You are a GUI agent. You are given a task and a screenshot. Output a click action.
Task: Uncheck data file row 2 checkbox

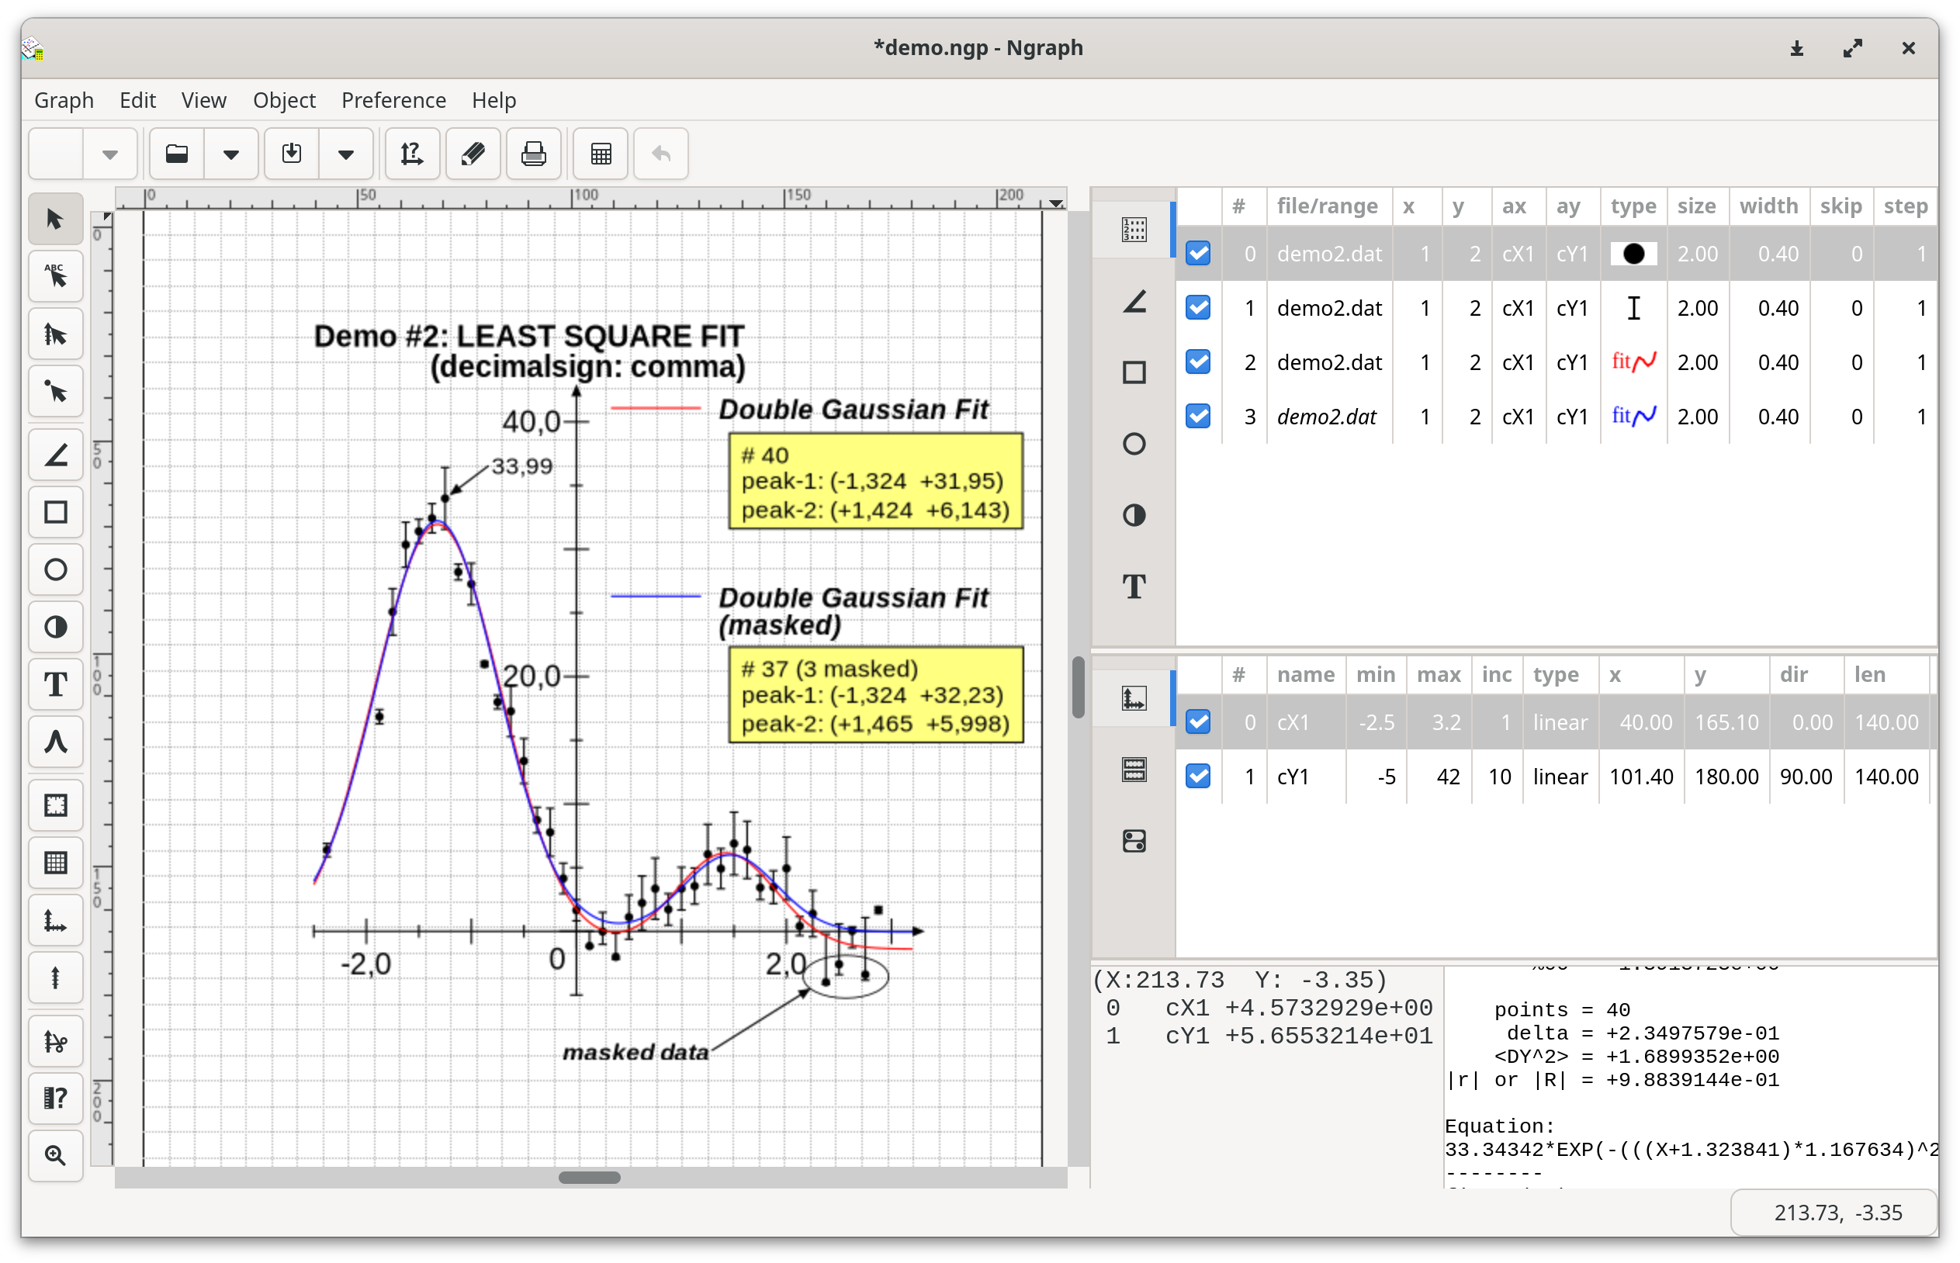tap(1197, 362)
